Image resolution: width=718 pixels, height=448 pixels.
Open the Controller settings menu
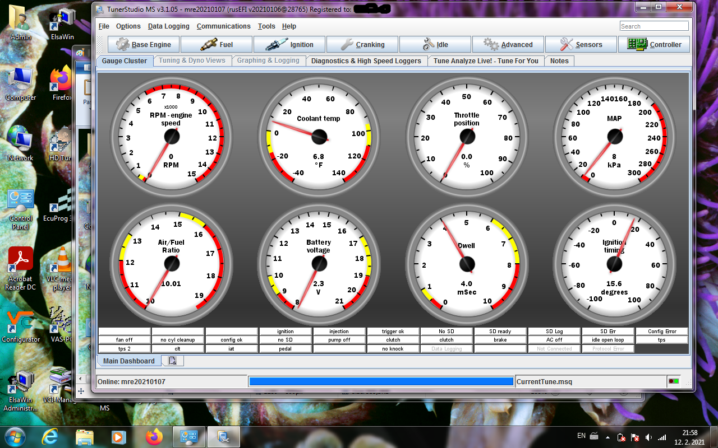(x=654, y=44)
